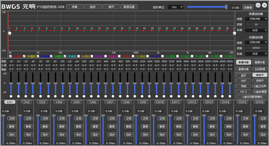The width and height of the screenshot is (269, 146).
Task: Click the high-pass filter 频率 field
Action: [x=256, y=24]
